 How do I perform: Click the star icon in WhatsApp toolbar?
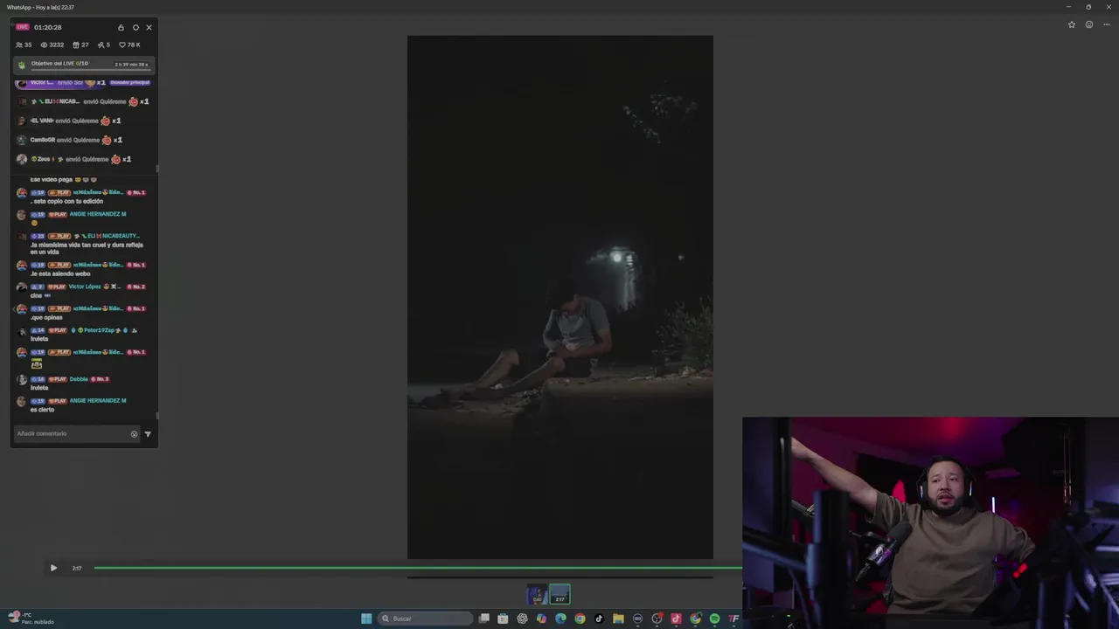(1072, 24)
